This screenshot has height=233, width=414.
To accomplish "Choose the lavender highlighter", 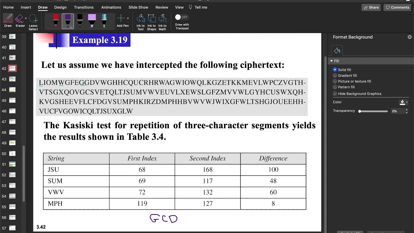I will (x=92, y=21).
